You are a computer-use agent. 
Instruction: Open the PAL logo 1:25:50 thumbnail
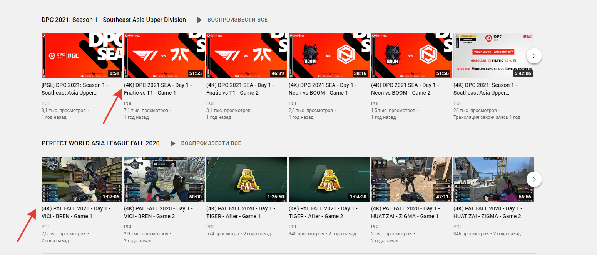[247, 179]
